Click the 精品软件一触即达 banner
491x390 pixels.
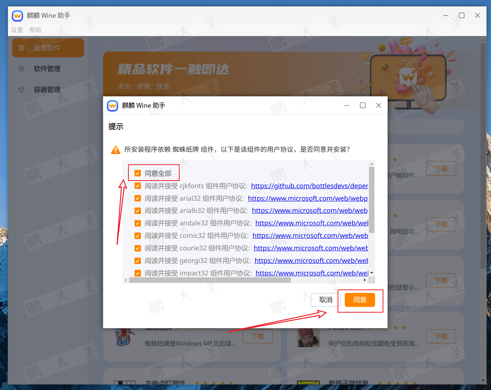[283, 74]
